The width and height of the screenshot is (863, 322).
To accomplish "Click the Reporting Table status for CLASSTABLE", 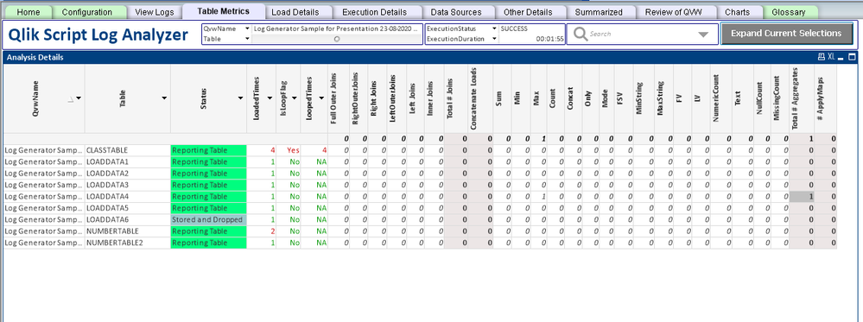I will tap(208, 149).
